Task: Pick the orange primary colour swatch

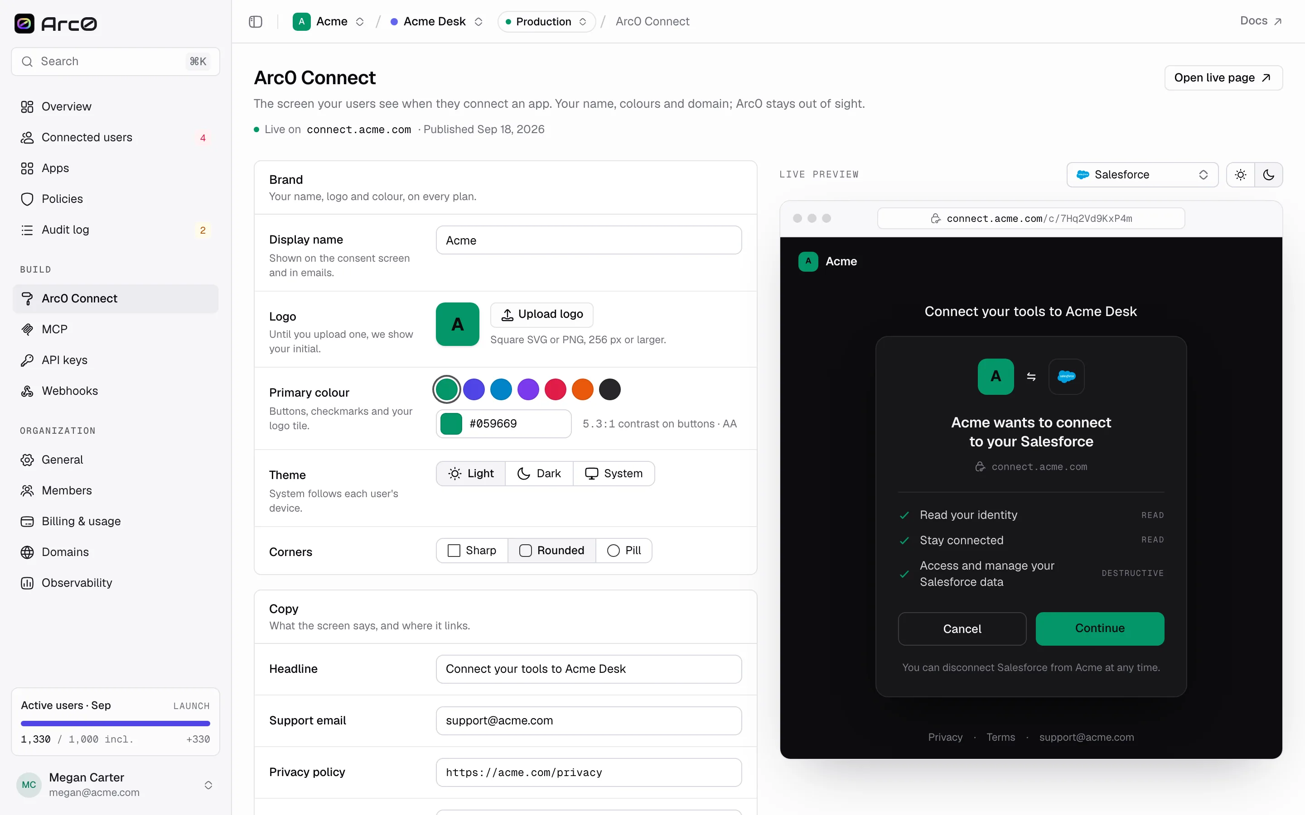Action: point(582,389)
